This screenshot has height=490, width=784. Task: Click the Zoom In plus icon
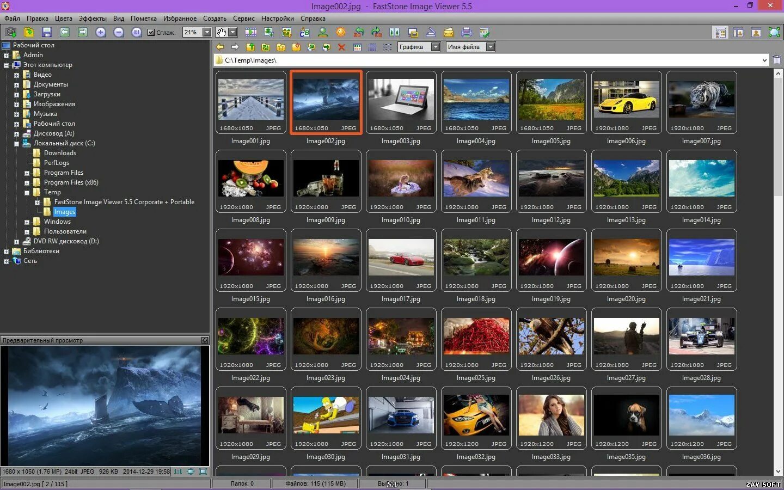101,33
